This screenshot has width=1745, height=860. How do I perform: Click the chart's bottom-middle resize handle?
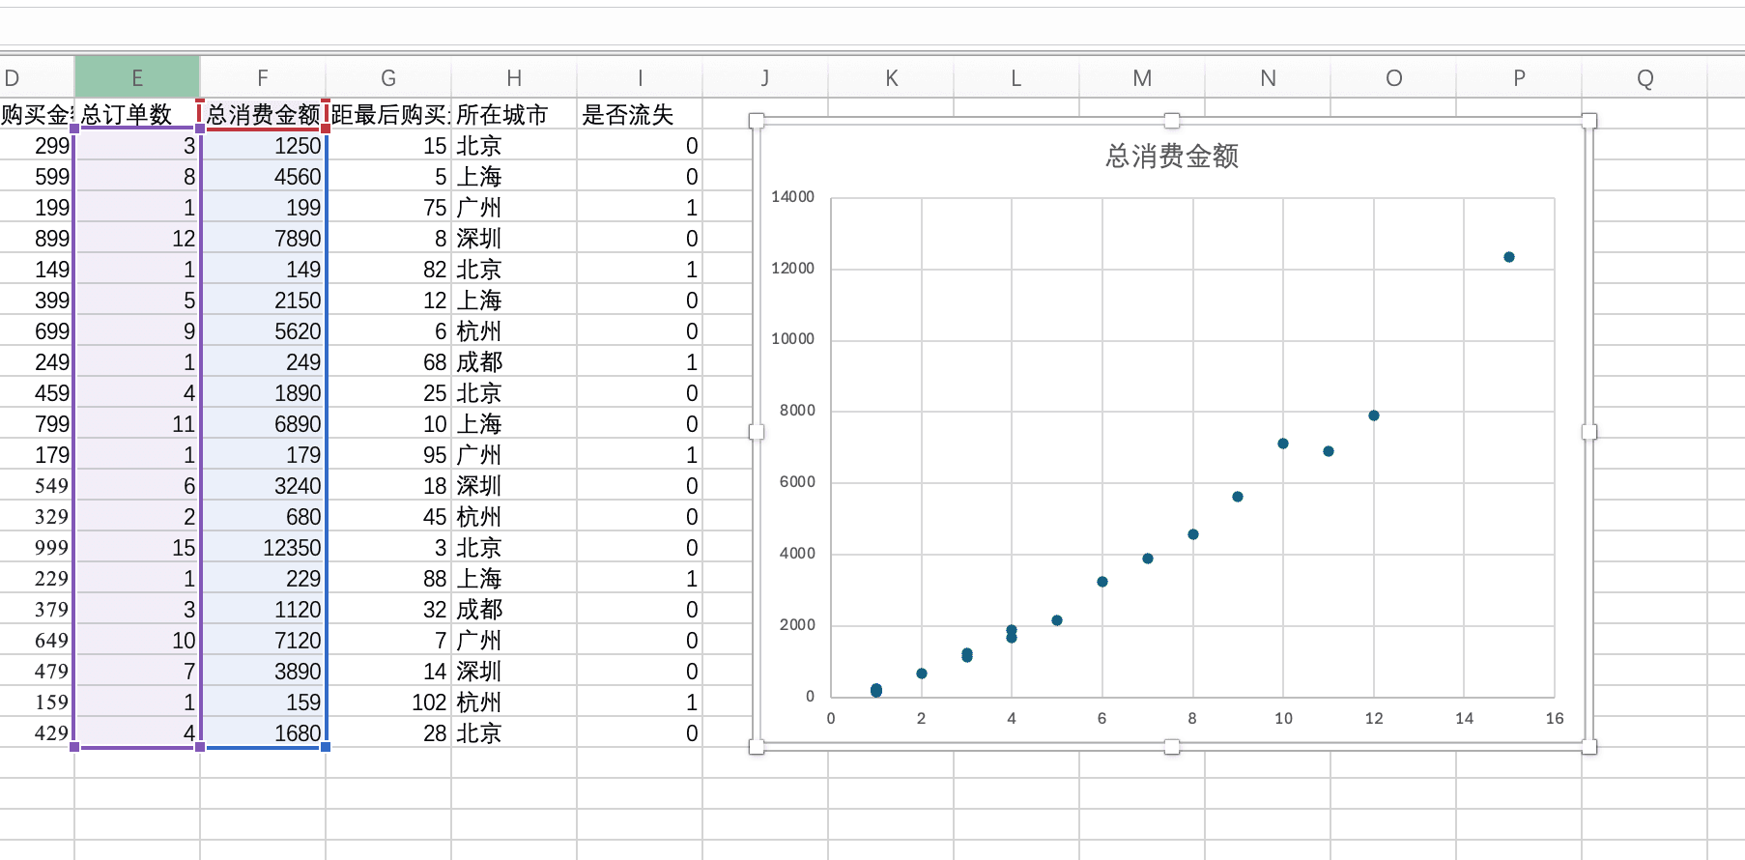(x=1172, y=746)
